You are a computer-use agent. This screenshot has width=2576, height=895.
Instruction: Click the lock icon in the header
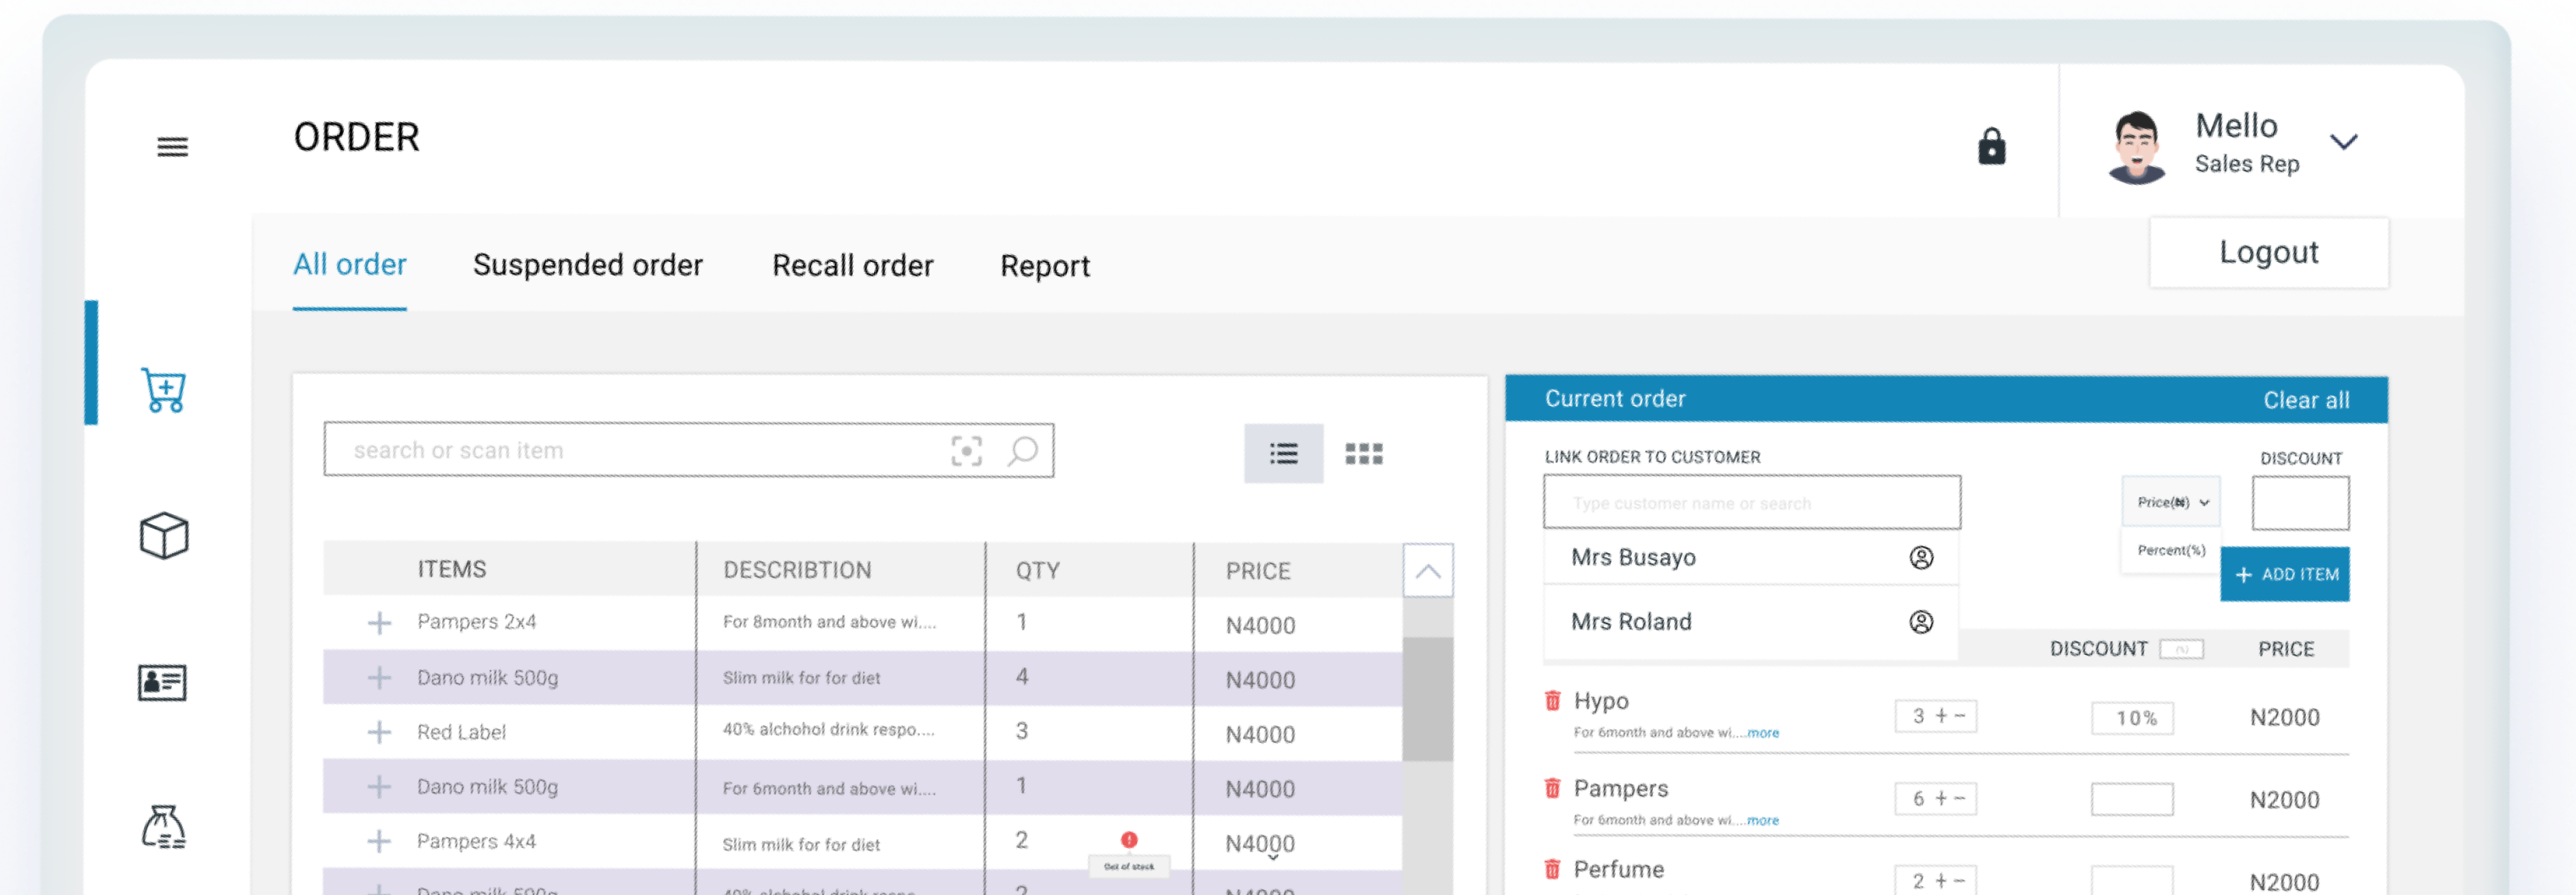coord(1991,146)
